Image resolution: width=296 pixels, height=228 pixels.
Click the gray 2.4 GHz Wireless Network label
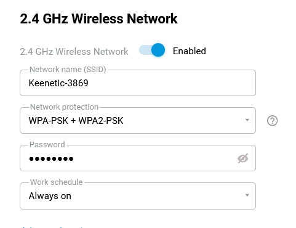74,51
